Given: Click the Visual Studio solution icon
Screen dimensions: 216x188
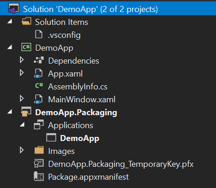Looking at the screenshot, I should pos(14,8).
